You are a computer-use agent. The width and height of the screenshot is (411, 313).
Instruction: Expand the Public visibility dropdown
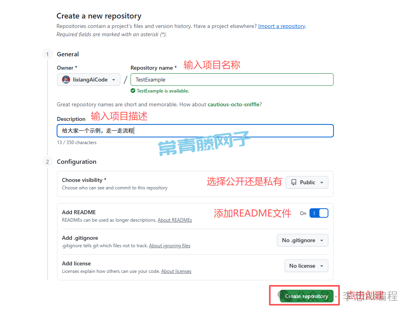[307, 182]
